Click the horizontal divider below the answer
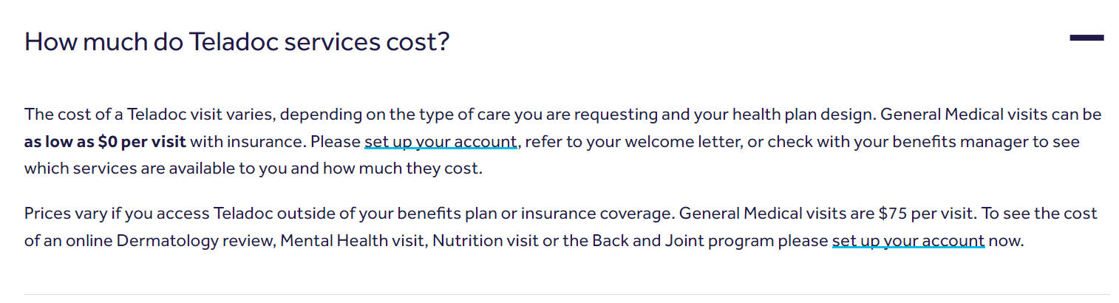Viewport: 1119px width, 303px height. pyautogui.click(x=567, y=294)
